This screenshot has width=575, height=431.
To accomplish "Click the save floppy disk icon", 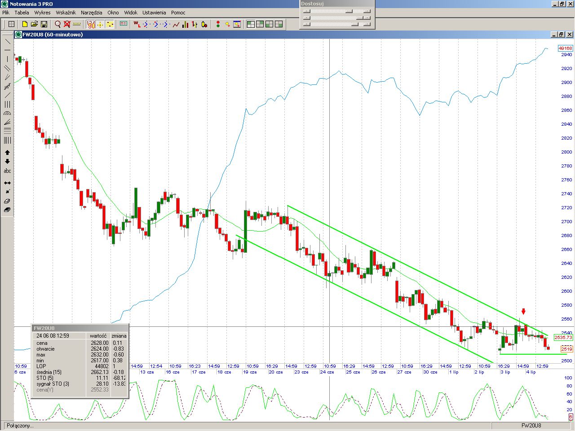I will [44, 24].
